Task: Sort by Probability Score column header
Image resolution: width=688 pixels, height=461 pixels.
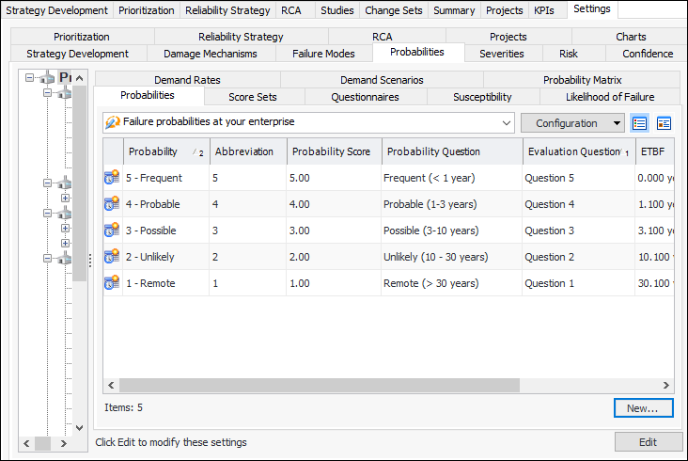Action: (x=333, y=151)
